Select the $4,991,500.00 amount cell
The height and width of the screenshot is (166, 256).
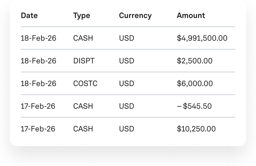click(202, 38)
